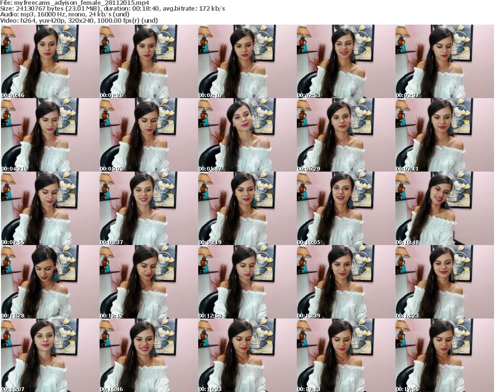This screenshot has height=392, width=495.
Task: Choose the frame at 00:17:13
Action: coord(346,355)
